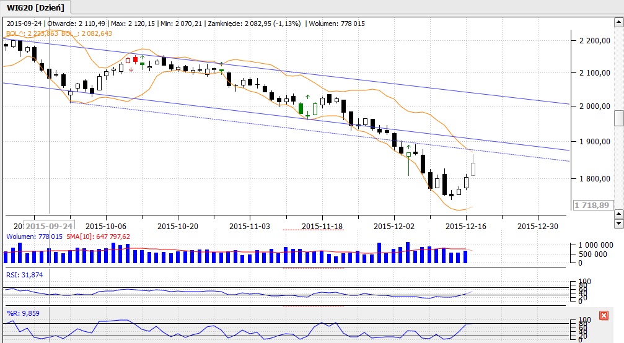The image size is (624, 343).
Task: Click the Zamknięcie: 2 082,95 value
Action: (241, 24)
